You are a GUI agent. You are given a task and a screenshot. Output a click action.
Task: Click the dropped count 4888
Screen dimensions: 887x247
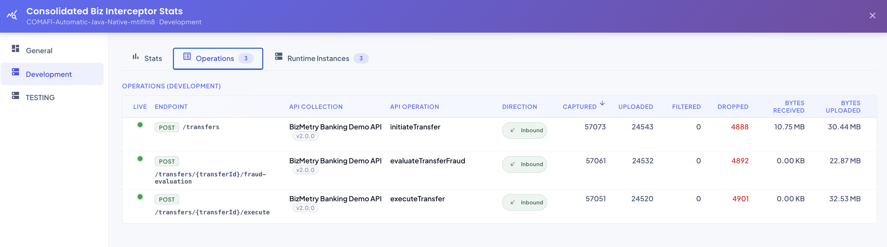click(740, 127)
